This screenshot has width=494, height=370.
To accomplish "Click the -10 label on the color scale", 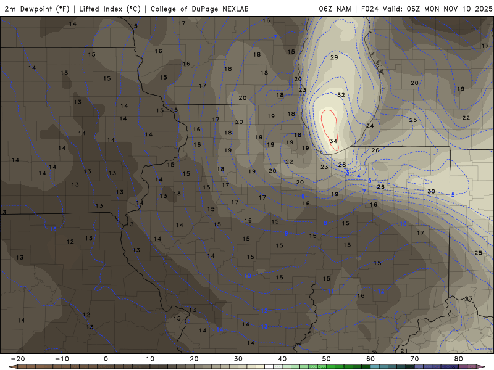I will (x=62, y=359).
